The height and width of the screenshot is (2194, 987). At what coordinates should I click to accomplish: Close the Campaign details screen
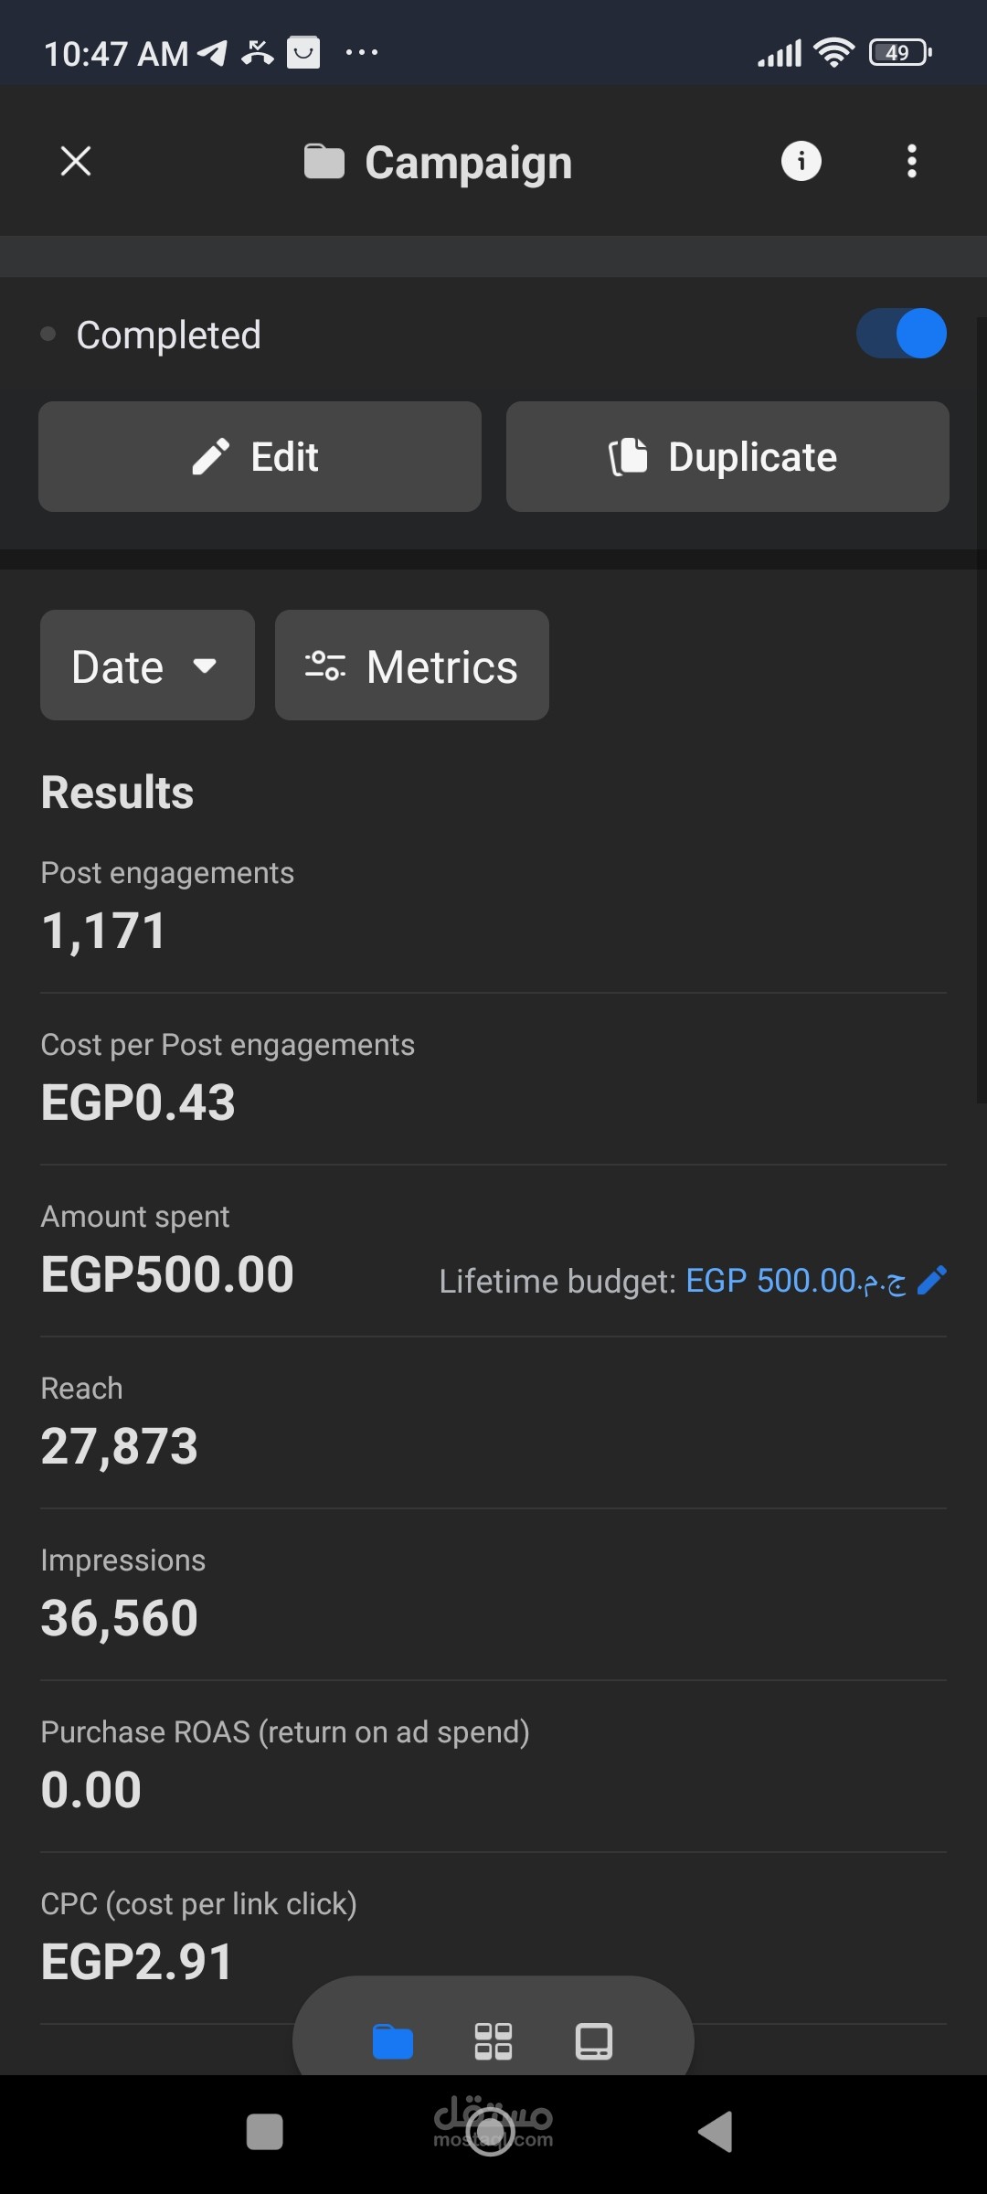click(x=76, y=162)
